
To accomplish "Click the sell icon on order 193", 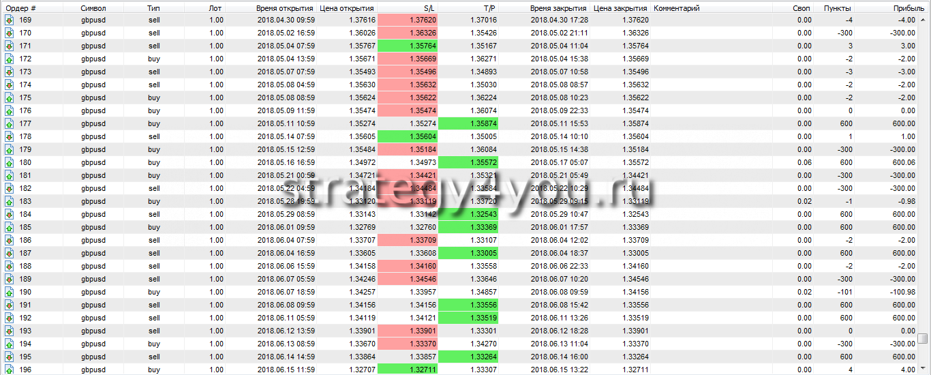I will coord(9,331).
